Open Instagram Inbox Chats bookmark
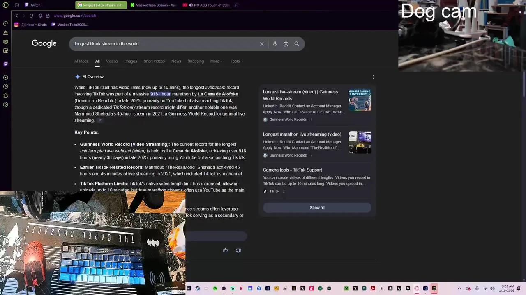Image resolution: width=526 pixels, height=295 pixels. pos(30,25)
